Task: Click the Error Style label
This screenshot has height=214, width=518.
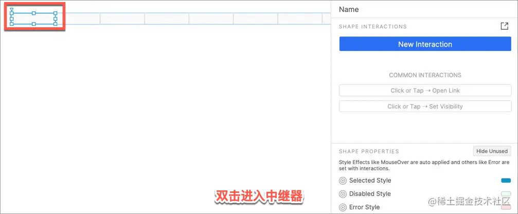Action: click(364, 207)
